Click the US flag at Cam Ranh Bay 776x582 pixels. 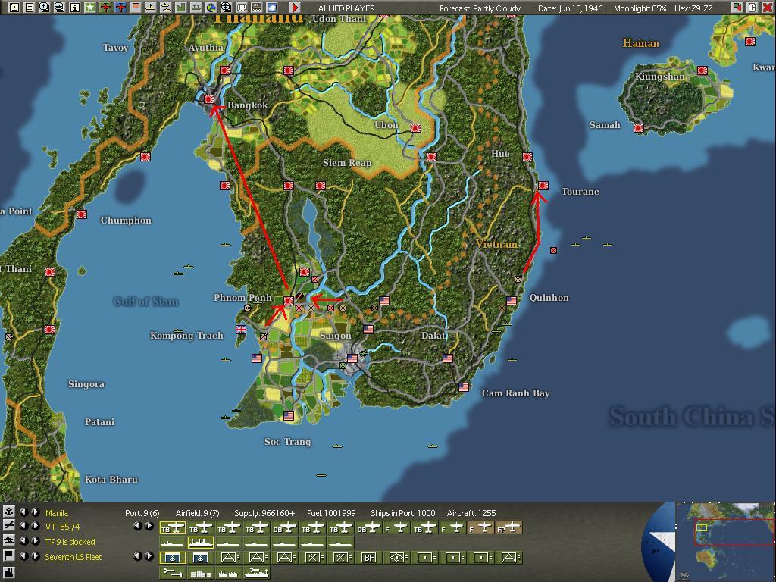(464, 387)
